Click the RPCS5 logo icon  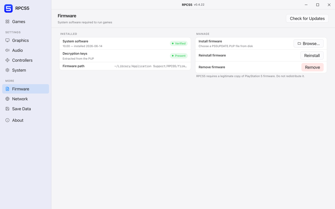click(9, 8)
